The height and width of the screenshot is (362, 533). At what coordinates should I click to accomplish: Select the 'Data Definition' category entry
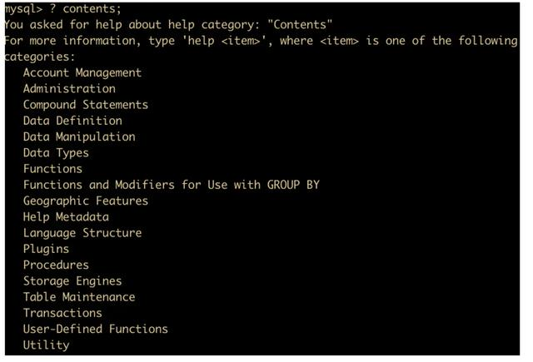(72, 121)
